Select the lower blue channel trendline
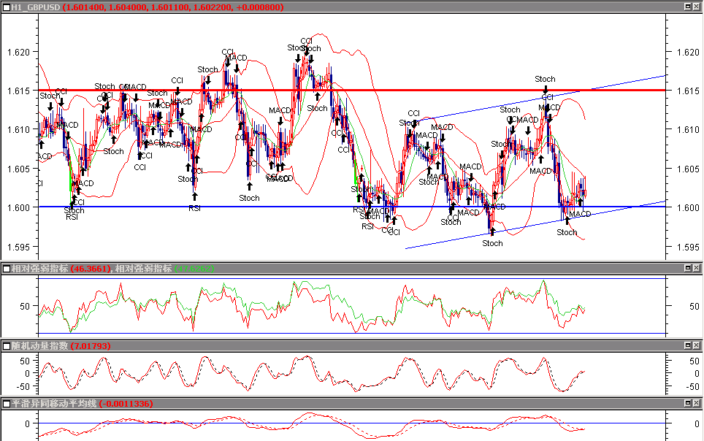 pos(535,225)
